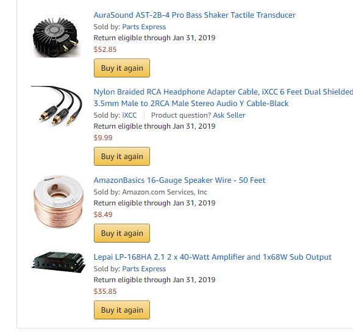The height and width of the screenshot is (334, 353).
Task: Click the $52.85 price of the Bass Shaker
Action: 105,49
